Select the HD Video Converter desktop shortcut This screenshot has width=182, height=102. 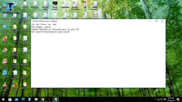[x=15, y=86]
